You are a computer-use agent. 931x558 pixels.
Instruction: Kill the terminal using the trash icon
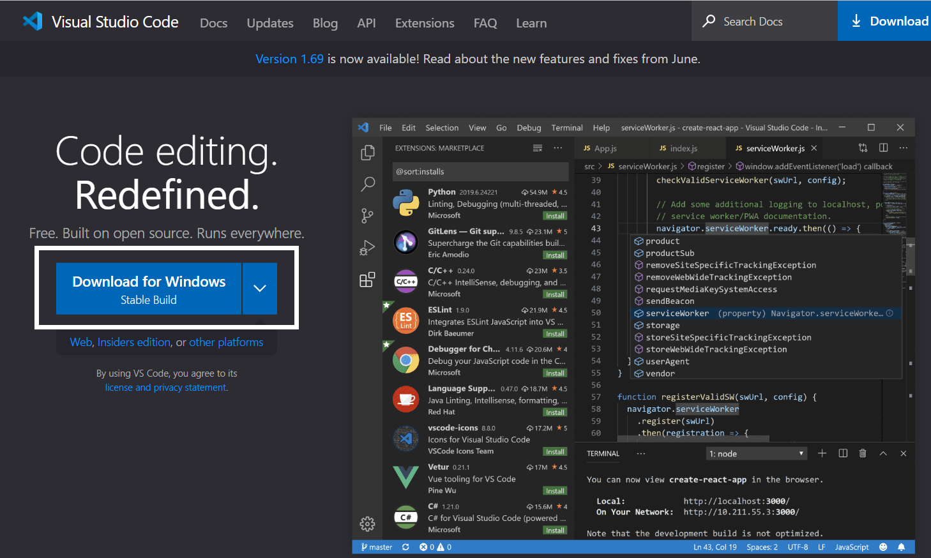(x=863, y=453)
